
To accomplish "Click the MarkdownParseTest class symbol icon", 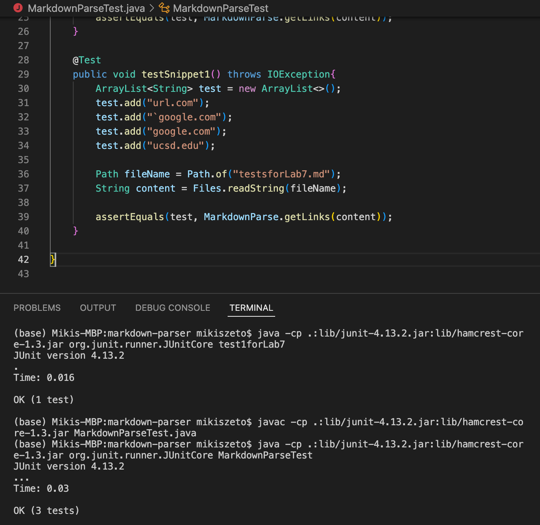I will (164, 8).
